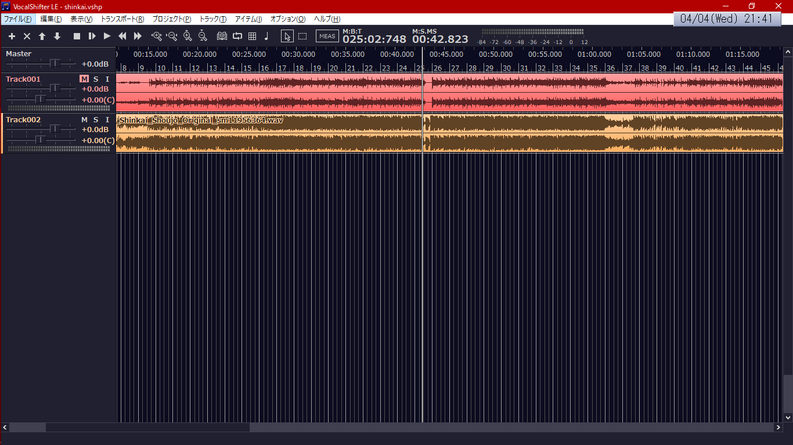Click the M:B:T position readout 025:02:748
The image size is (793, 445).
click(x=374, y=39)
